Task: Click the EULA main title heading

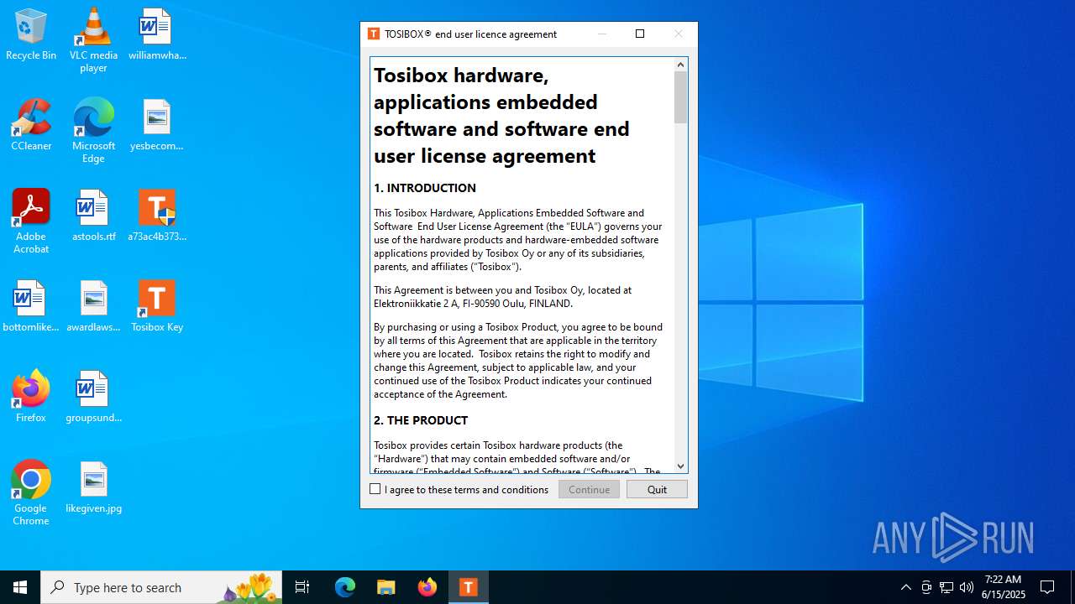Action: [x=501, y=115]
